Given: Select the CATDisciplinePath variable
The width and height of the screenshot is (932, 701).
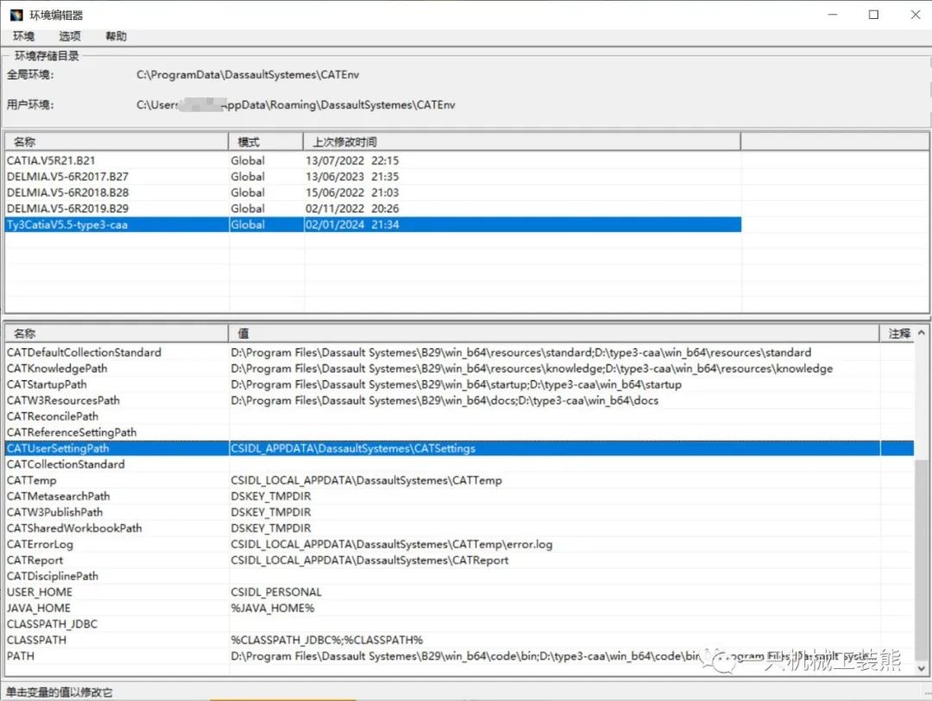Looking at the screenshot, I should tap(53, 577).
